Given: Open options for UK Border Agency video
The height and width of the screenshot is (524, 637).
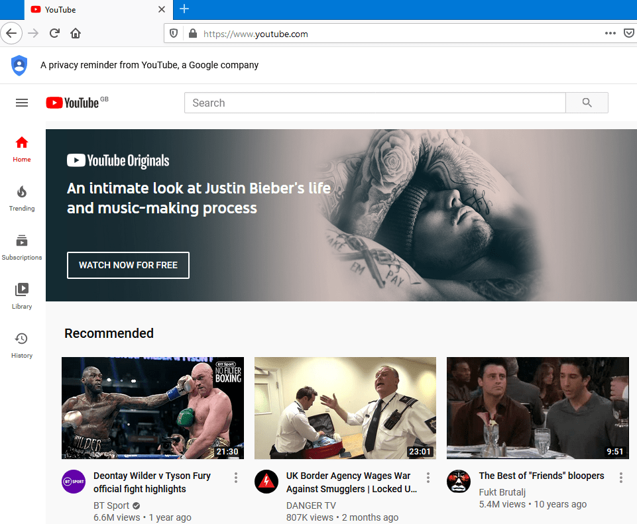Looking at the screenshot, I should [x=428, y=478].
